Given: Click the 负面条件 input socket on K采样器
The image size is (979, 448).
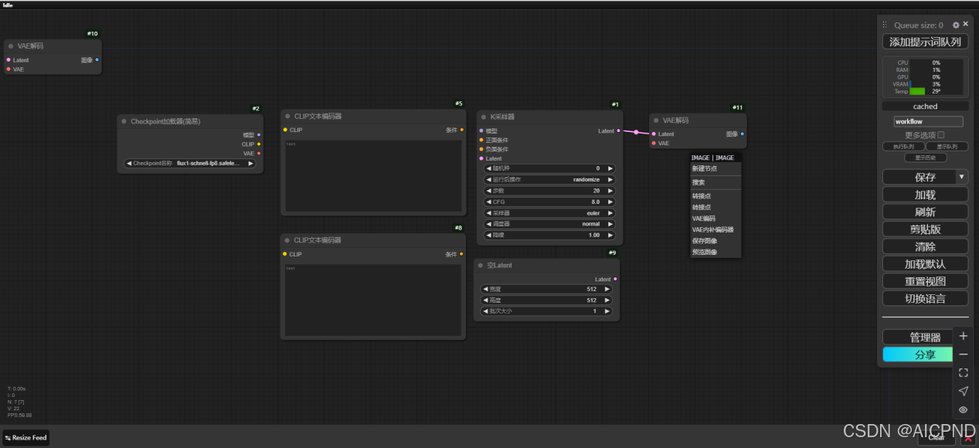Looking at the screenshot, I should 481,149.
